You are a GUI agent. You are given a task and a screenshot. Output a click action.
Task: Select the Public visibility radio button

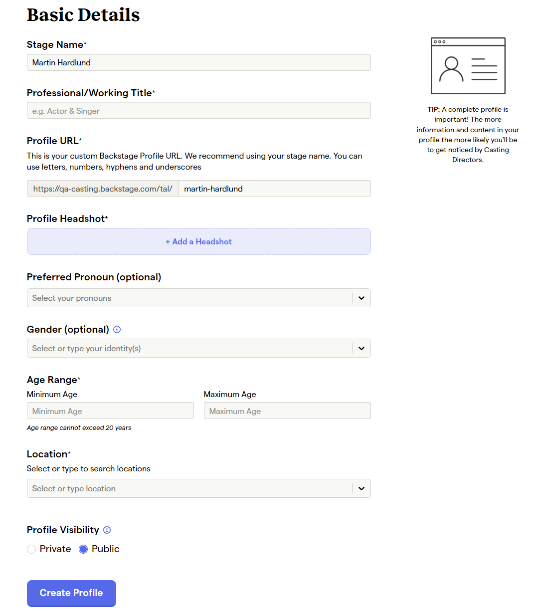[83, 549]
